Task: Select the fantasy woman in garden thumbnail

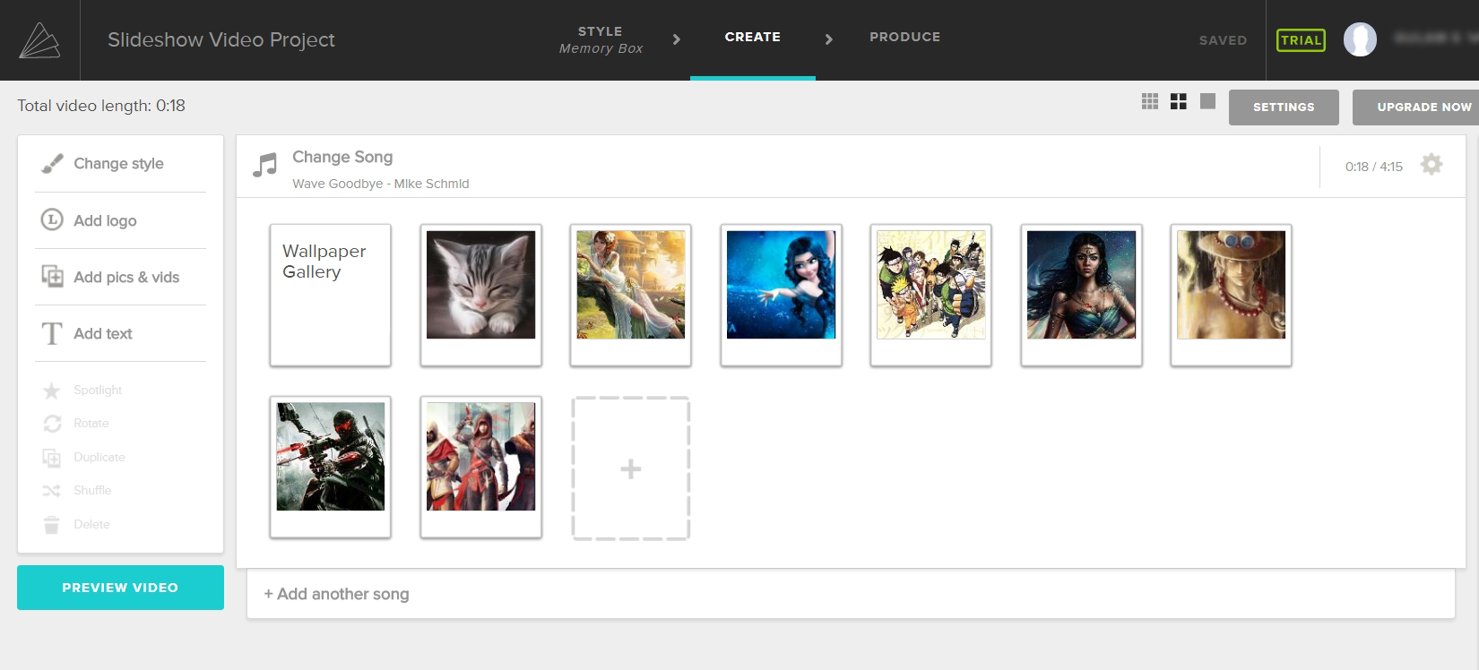Action: 631,296
